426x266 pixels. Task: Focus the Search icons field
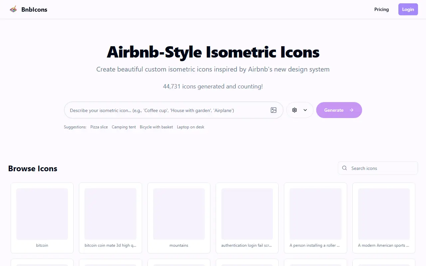click(378, 168)
